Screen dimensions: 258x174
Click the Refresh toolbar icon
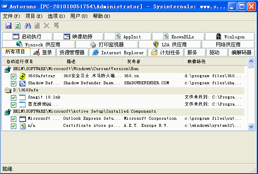(x=18, y=26)
